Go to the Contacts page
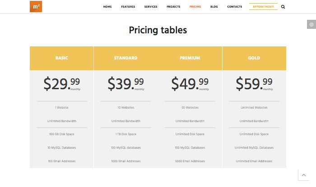This screenshot has height=187, width=316. coord(235,7)
